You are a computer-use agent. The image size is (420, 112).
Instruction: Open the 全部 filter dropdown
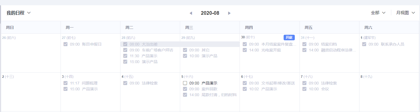[x=378, y=13]
